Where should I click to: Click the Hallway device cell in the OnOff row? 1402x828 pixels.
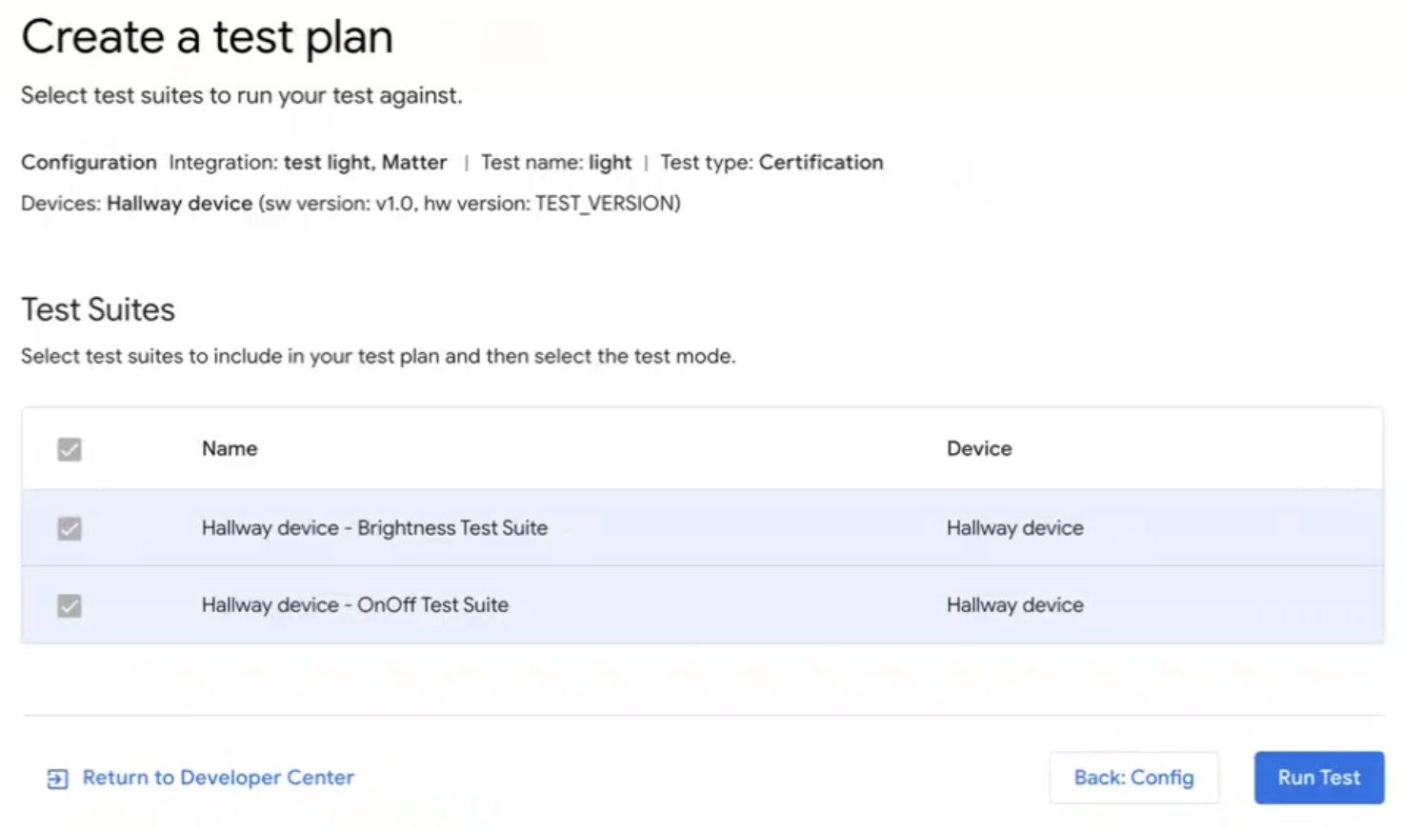point(1014,605)
